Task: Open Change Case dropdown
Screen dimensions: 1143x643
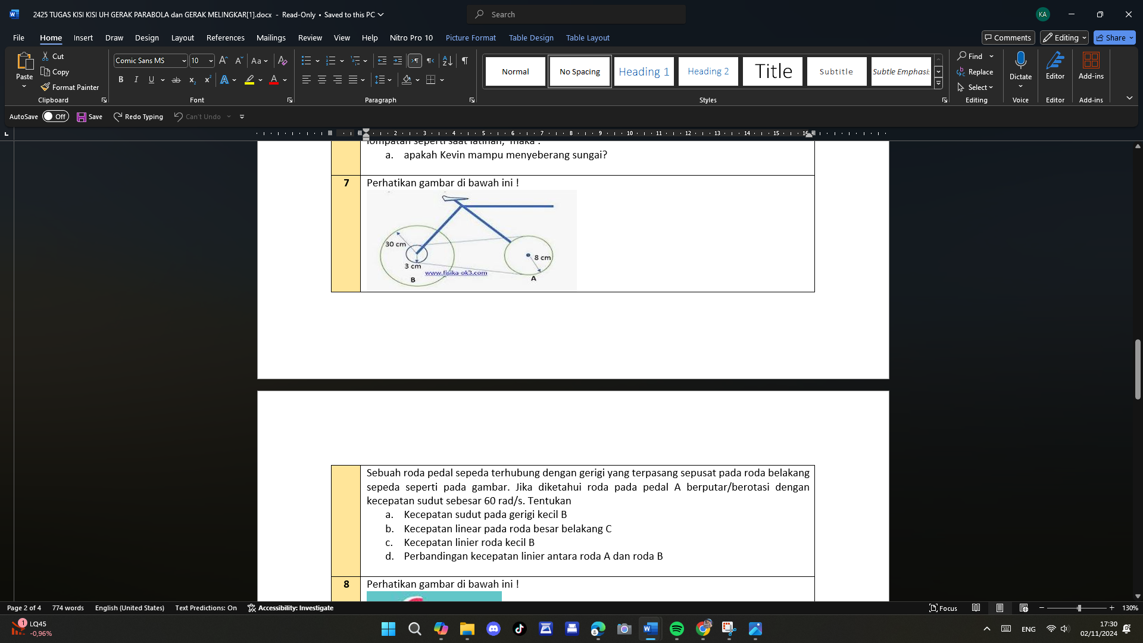Action: 259,61
